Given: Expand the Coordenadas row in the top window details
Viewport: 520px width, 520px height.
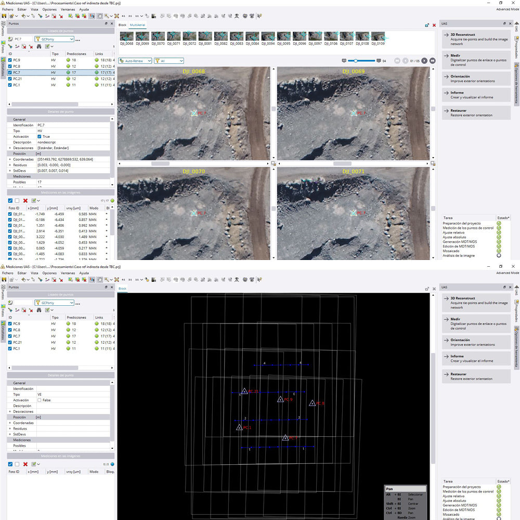Looking at the screenshot, I should click(9, 160).
